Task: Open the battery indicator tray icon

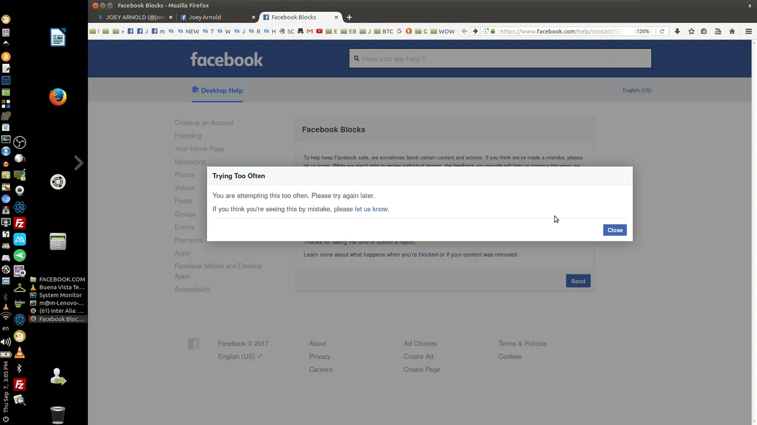Action: [x=6, y=355]
